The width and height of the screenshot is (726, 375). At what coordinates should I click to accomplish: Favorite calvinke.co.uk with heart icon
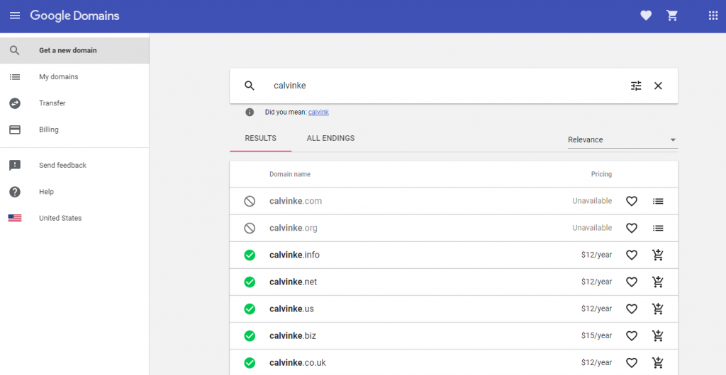tap(632, 362)
